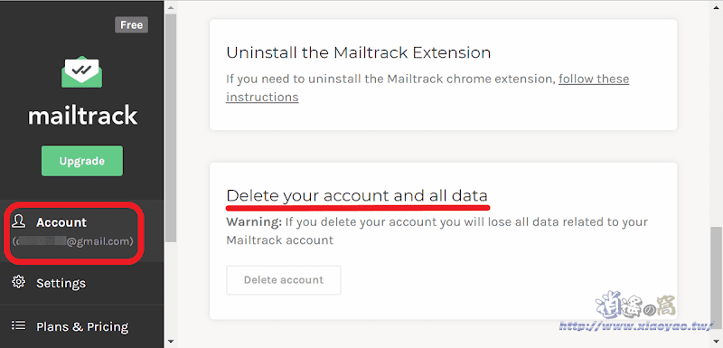The width and height of the screenshot is (723, 348).
Task: Click the sidebar scrollbar thumb
Action: 171,127
